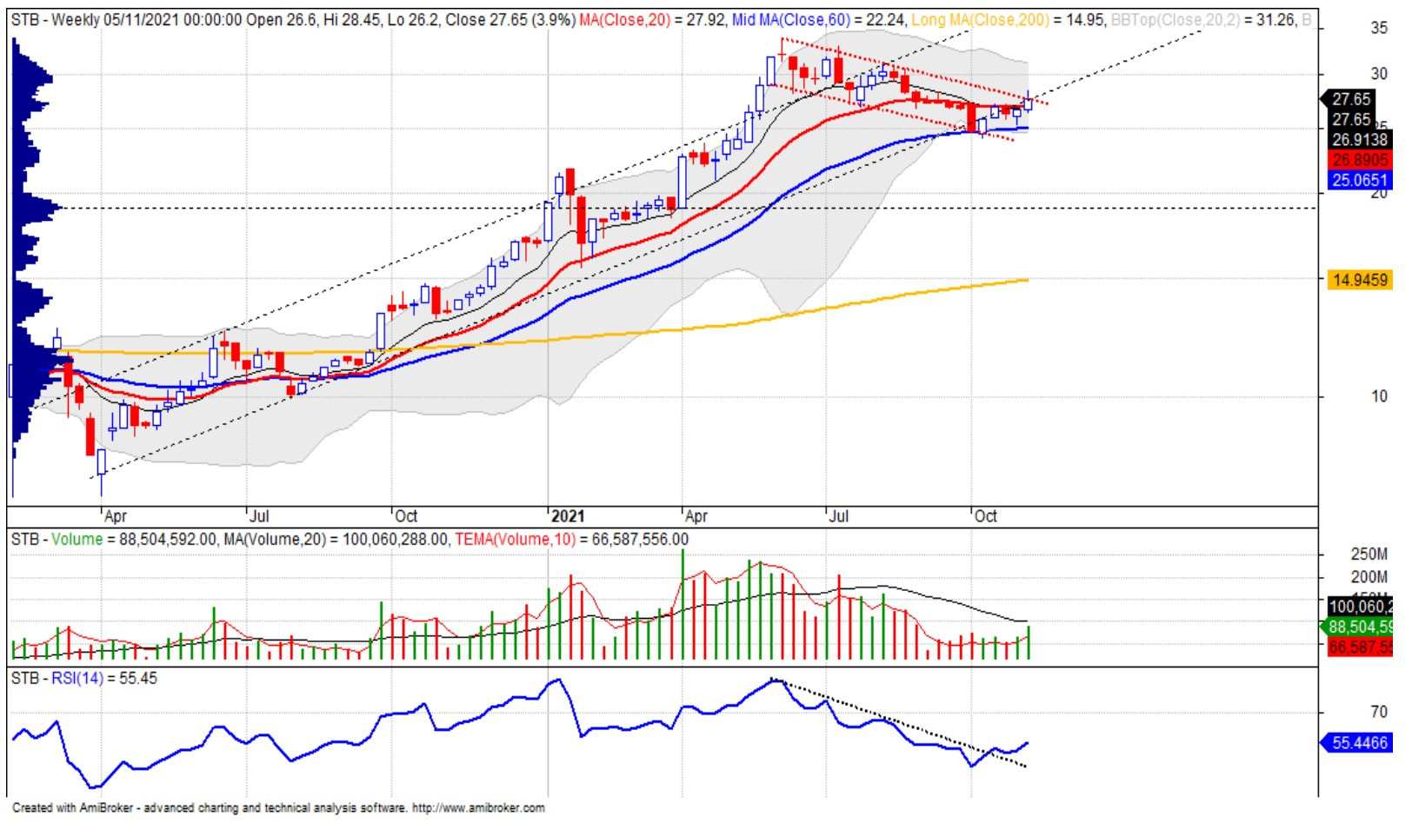
Task: Click the red 26.8905 price label
Action: point(1359,160)
